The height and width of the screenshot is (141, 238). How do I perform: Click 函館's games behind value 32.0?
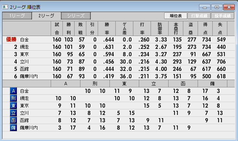[126, 69]
